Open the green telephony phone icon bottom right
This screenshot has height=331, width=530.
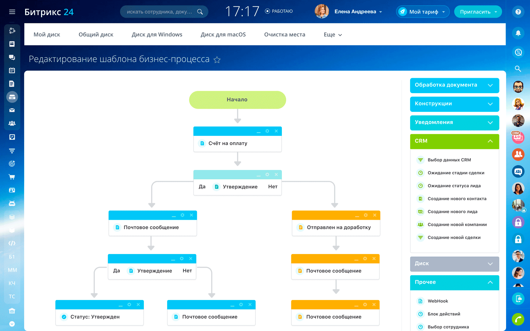pos(518,319)
